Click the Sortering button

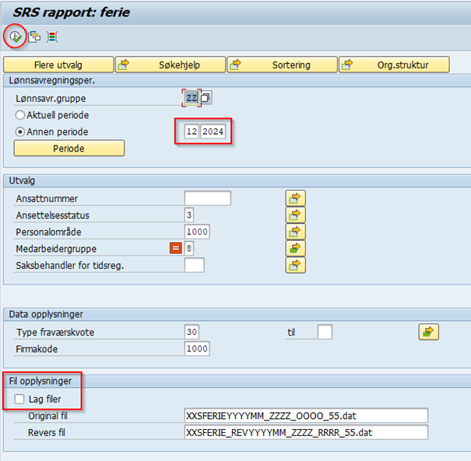coord(283,65)
